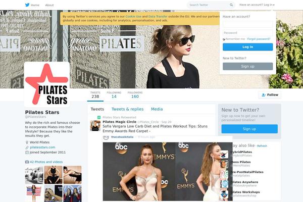Click the Pilates Anywhere avatar icon

[x=224, y=184]
